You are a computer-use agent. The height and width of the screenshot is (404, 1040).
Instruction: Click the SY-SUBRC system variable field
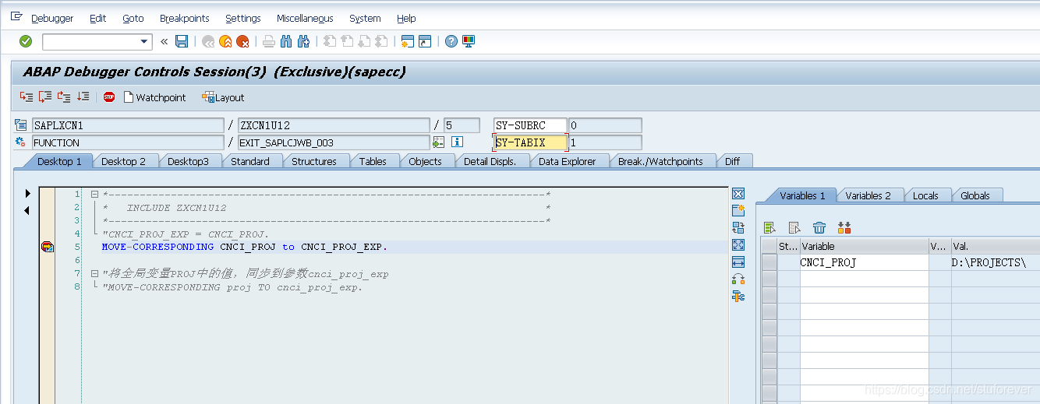(530, 125)
